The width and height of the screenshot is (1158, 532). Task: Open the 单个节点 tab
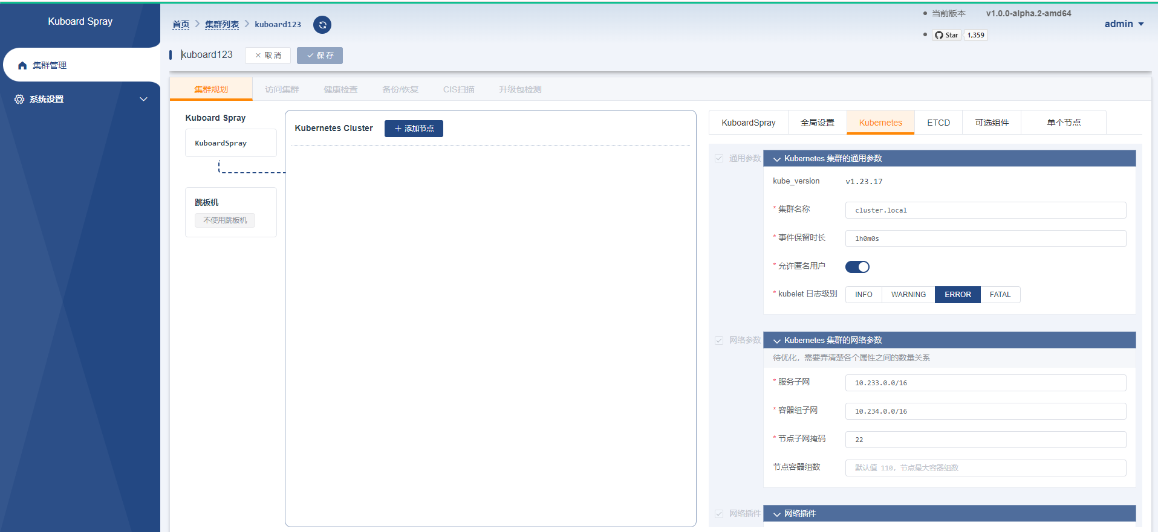(1064, 123)
